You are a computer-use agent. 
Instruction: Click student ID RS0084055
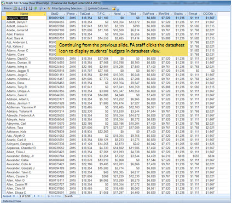click(x=56, y=22)
